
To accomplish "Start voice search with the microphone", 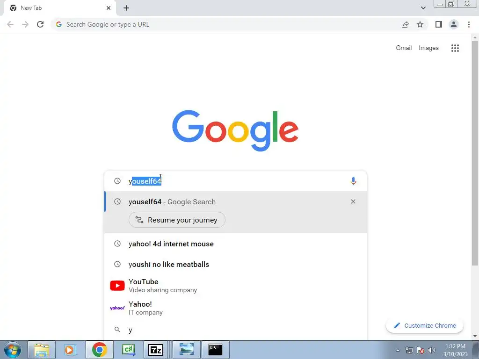I will (353, 181).
